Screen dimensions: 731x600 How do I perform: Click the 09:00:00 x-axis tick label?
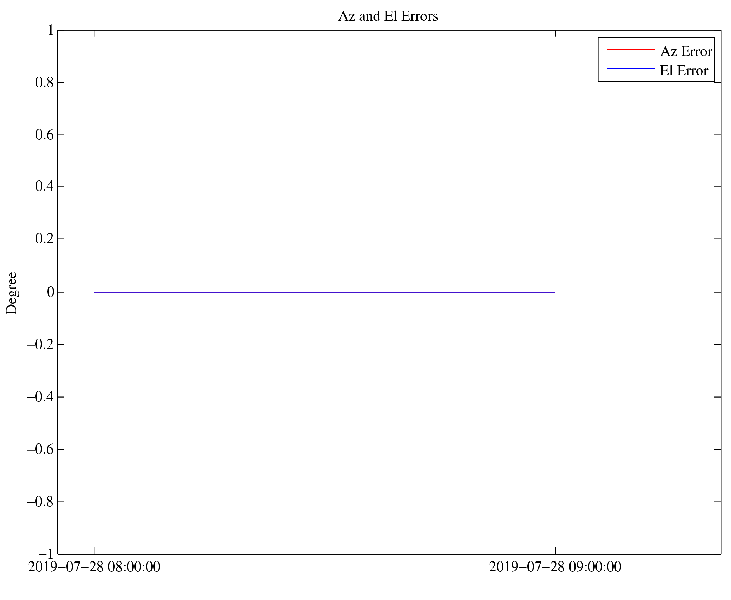pos(555,567)
